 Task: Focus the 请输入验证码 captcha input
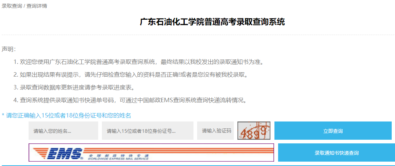pyautogui.click(x=215, y=131)
